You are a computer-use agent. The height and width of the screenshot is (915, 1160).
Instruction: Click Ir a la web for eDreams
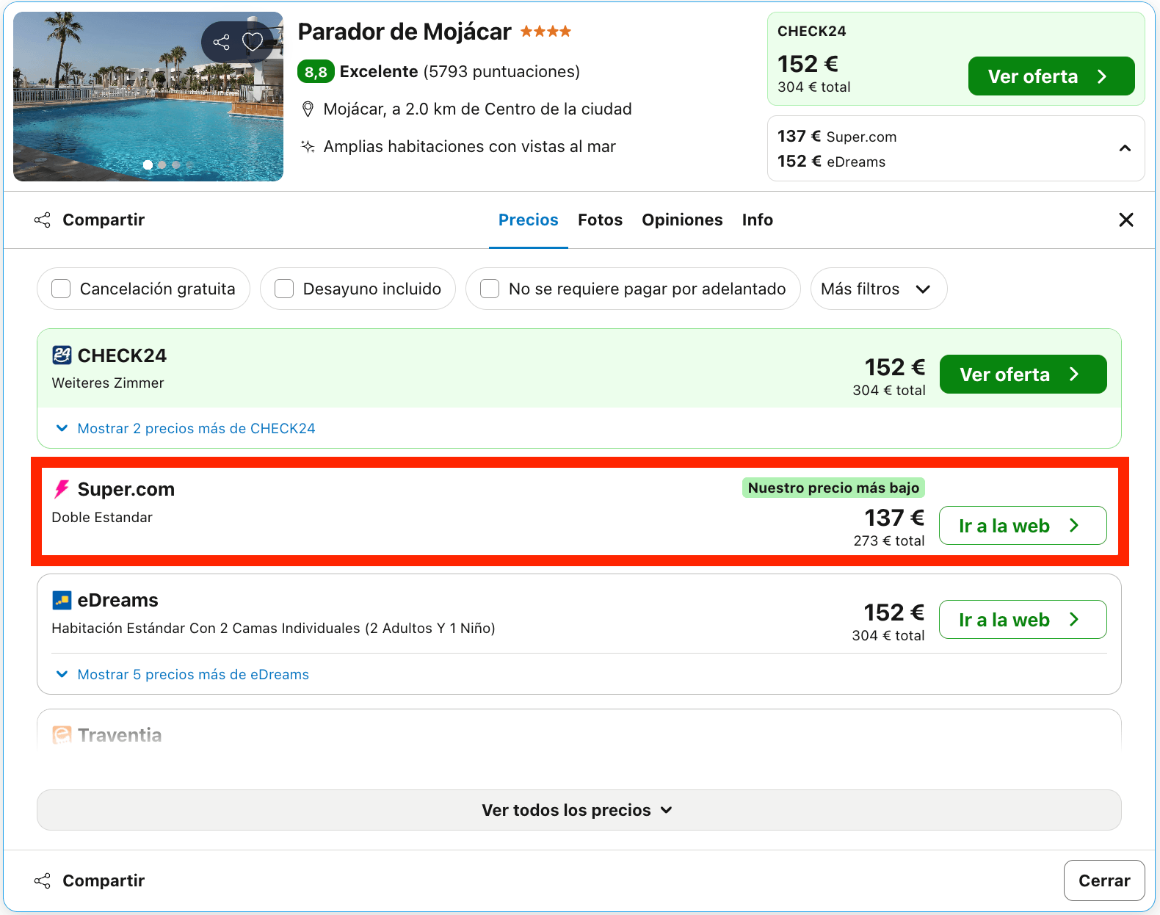[1023, 620]
